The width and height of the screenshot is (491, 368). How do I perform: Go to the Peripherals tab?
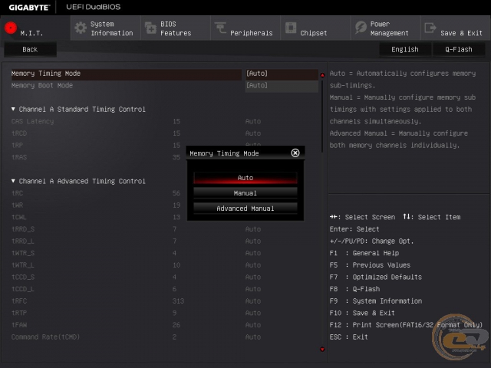click(x=245, y=28)
